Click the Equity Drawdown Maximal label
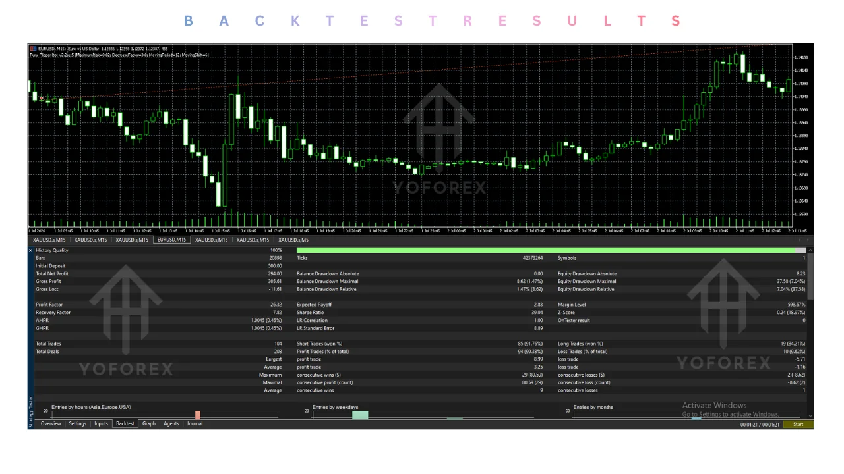 587,282
